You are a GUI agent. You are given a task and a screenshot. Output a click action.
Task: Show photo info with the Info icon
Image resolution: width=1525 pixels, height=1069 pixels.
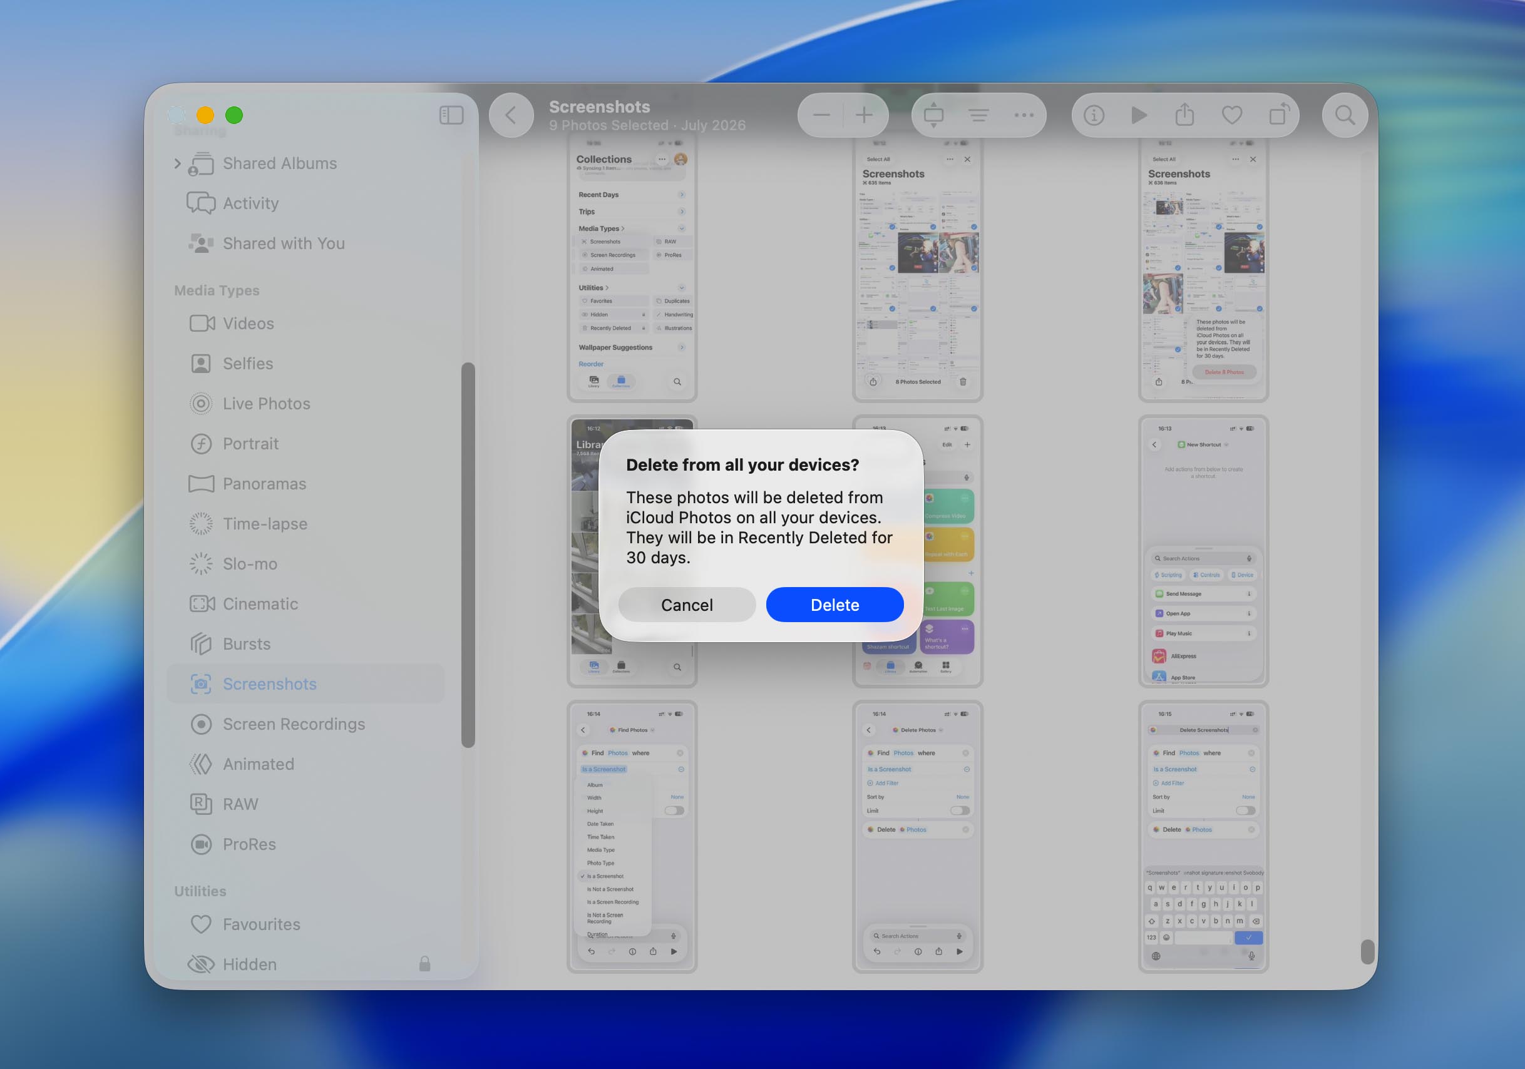click(x=1094, y=116)
